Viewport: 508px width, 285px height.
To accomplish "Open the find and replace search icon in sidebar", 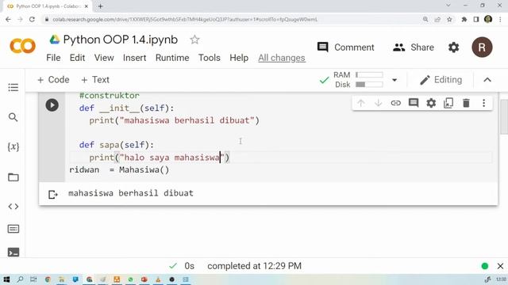I will click(x=13, y=117).
